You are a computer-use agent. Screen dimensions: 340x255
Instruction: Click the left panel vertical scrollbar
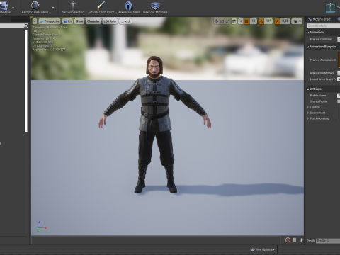(26, 81)
